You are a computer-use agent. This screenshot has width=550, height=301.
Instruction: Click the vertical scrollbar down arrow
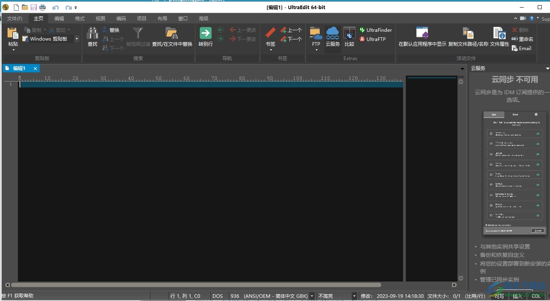461,278
